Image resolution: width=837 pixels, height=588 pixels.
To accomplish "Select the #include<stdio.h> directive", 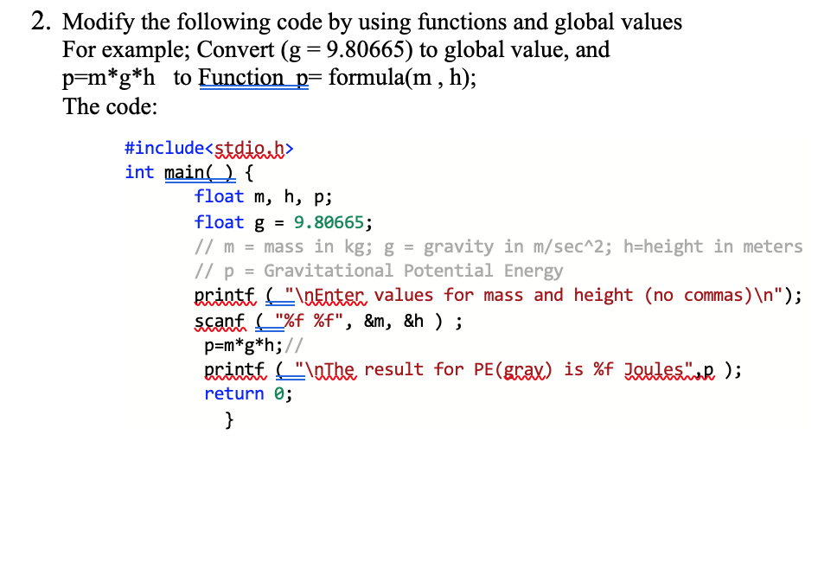I will (x=208, y=148).
